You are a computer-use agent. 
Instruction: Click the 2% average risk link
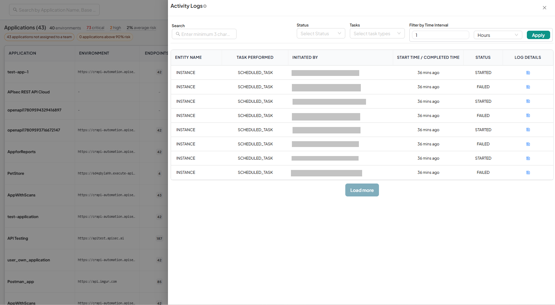(141, 28)
